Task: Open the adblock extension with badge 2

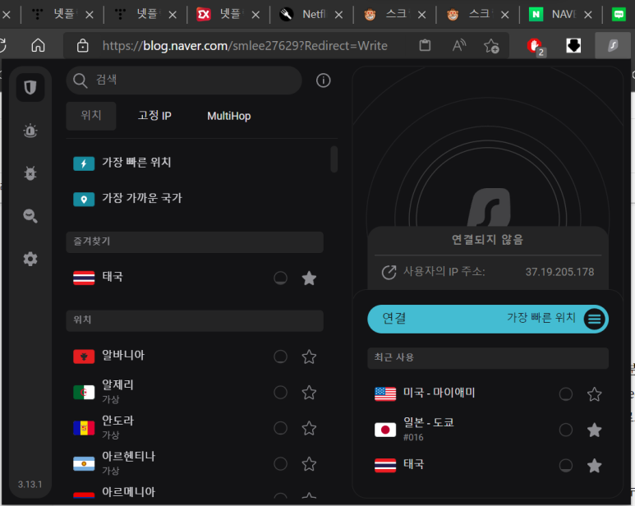Action: pyautogui.click(x=536, y=47)
